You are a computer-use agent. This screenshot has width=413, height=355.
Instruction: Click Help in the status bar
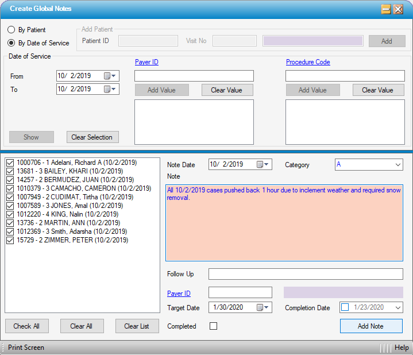click(x=402, y=348)
